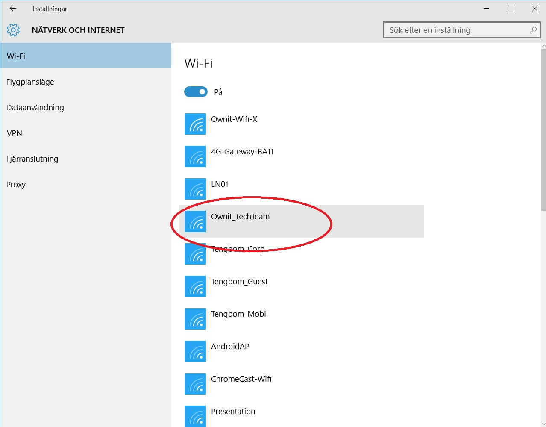The height and width of the screenshot is (427, 546).
Task: Select the Tengbom_Mobil network name
Action: 239,314
